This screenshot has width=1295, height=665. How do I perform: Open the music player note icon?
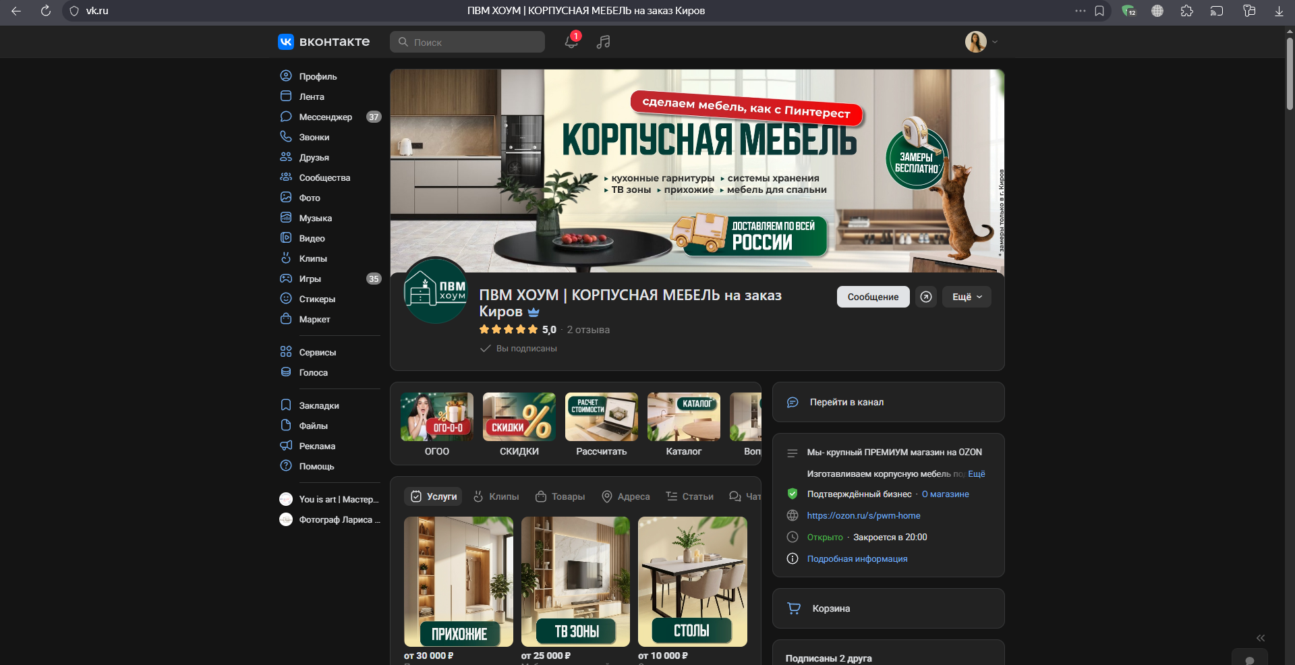[604, 42]
